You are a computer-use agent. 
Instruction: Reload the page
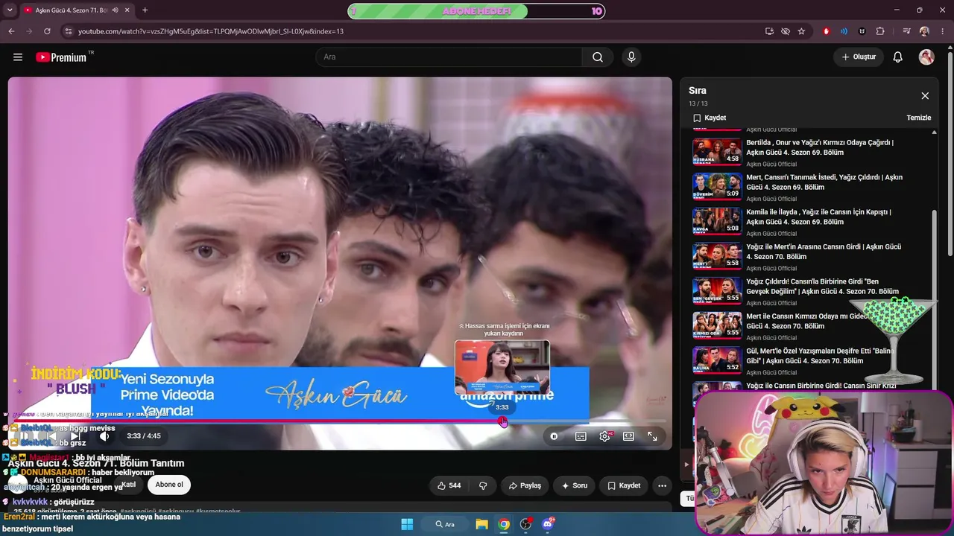(x=47, y=31)
